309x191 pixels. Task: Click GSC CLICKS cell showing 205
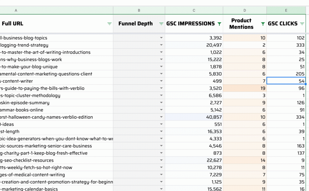pyautogui.click(x=286, y=74)
